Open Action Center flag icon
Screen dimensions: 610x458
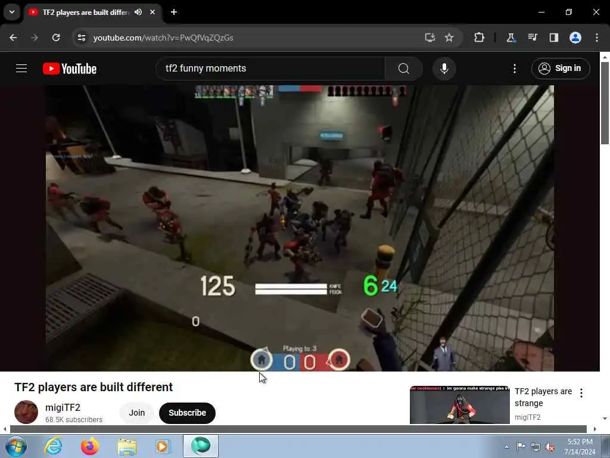521,447
